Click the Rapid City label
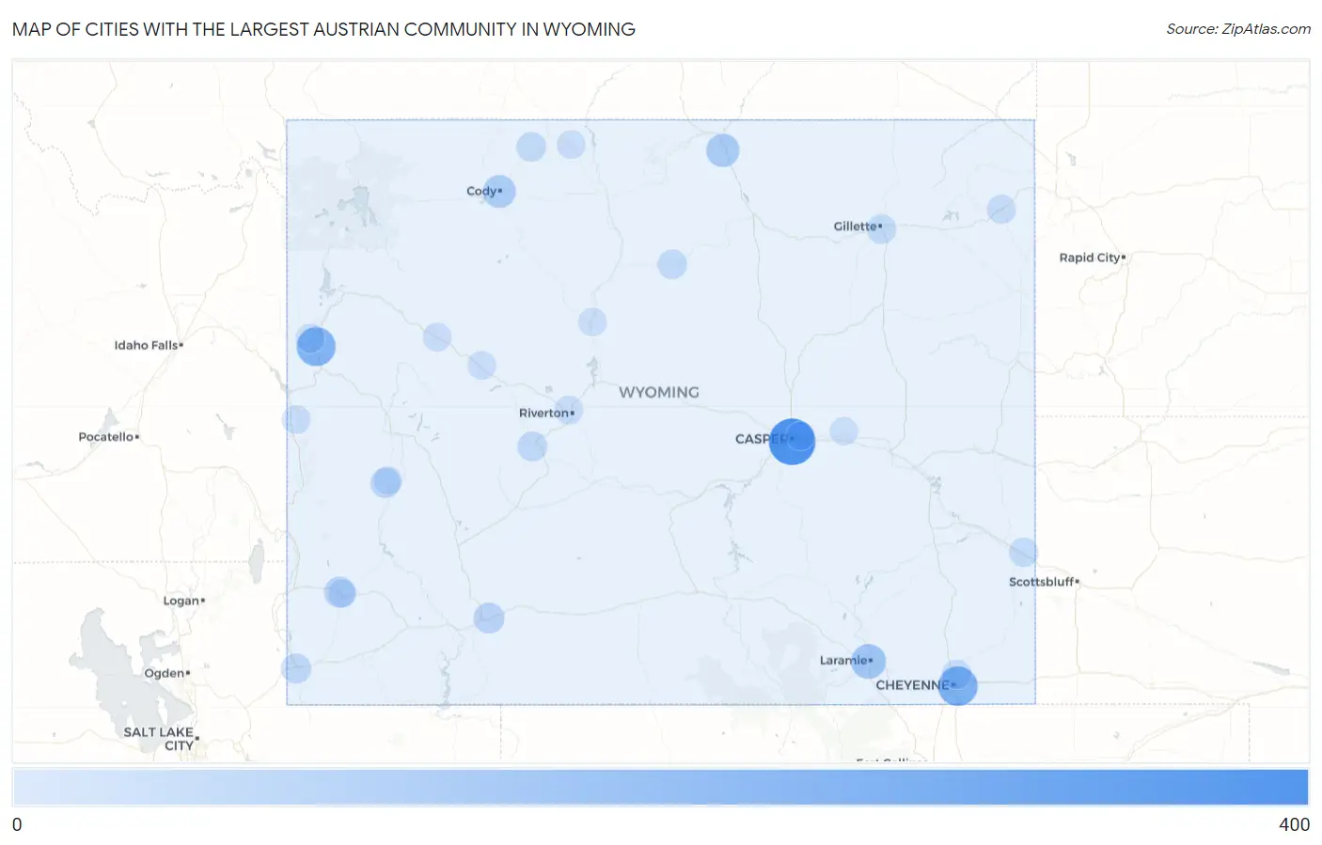The width and height of the screenshot is (1322, 845). (x=1089, y=258)
